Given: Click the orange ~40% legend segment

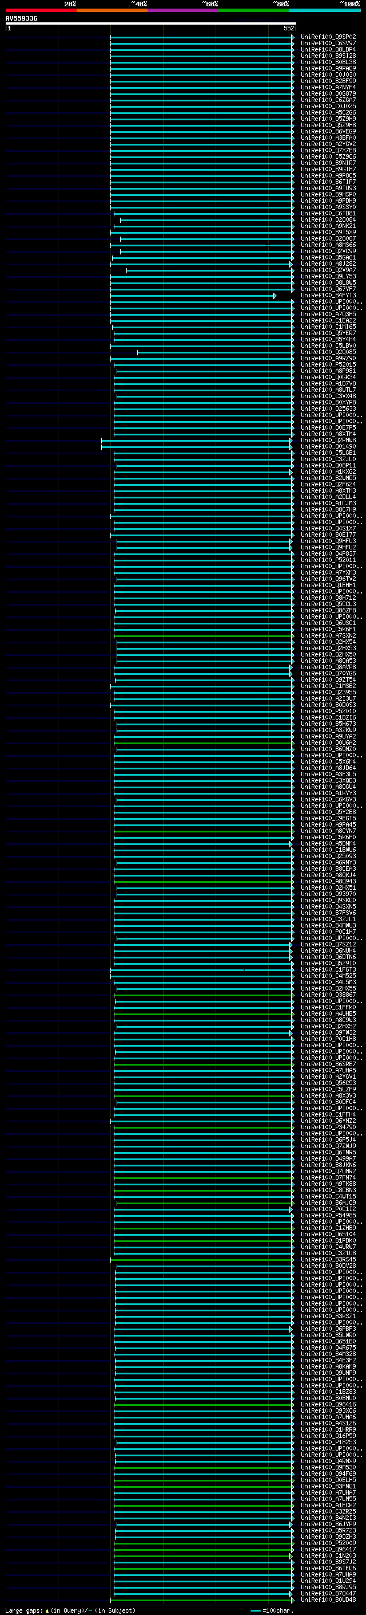Looking at the screenshot, I should [x=112, y=10].
